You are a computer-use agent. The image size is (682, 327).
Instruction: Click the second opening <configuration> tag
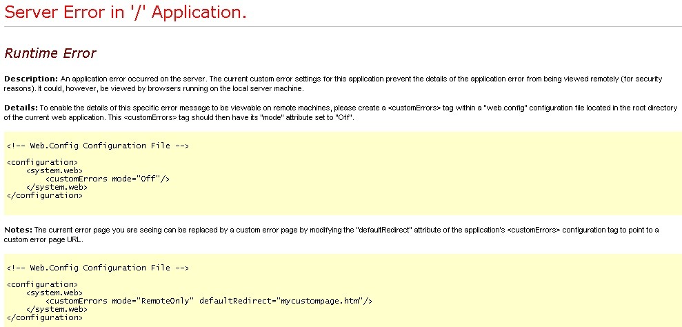click(42, 284)
